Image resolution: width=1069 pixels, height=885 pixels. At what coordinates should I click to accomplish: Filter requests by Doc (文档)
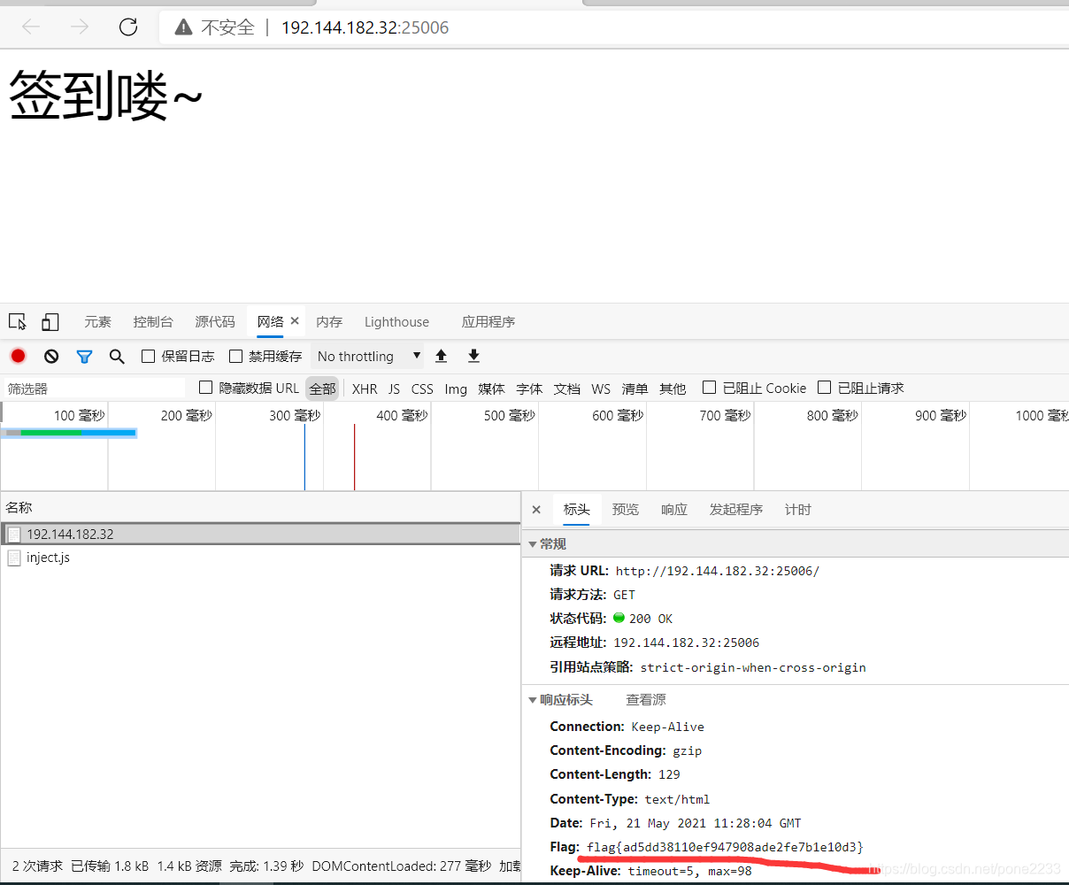click(567, 389)
